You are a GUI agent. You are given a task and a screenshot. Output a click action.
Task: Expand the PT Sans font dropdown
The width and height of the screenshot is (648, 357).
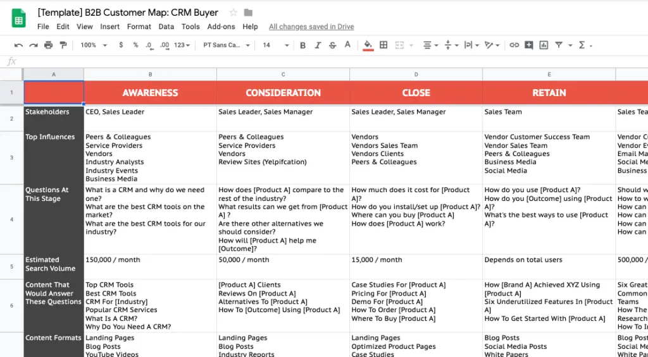click(227, 45)
